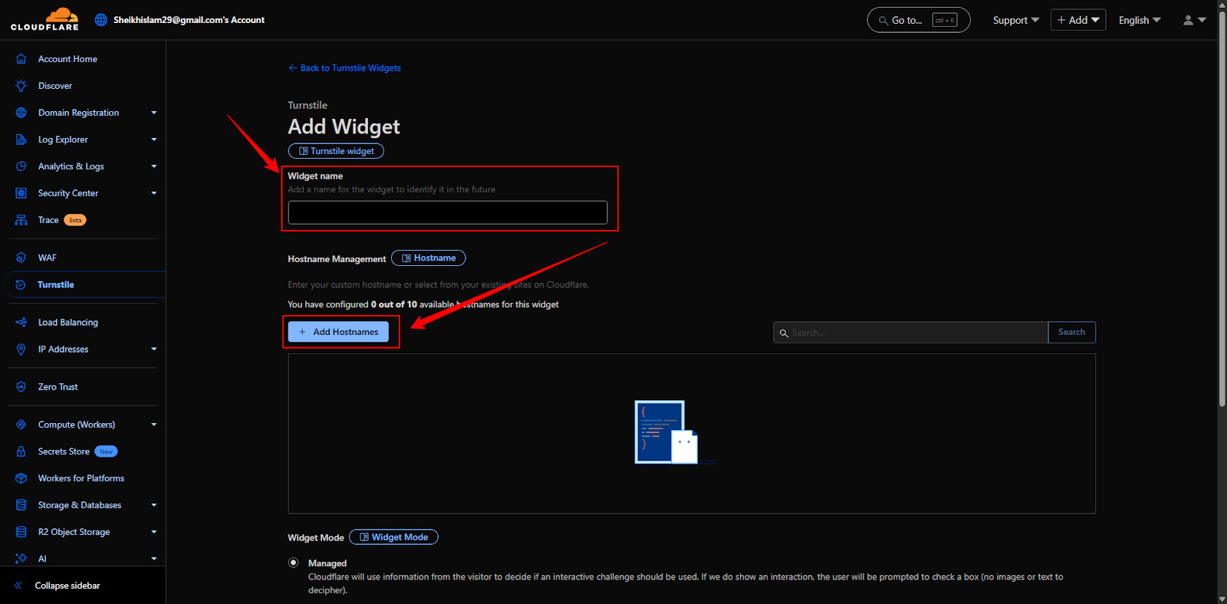The height and width of the screenshot is (604, 1227).
Task: Open the Add dropdown in header
Action: pos(1078,20)
